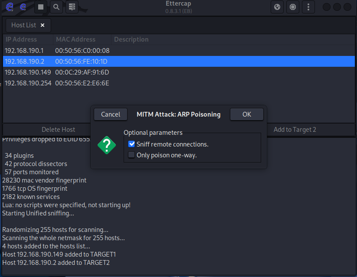The image size is (357, 277).
Task: Click the Description column header
Action: click(233, 39)
